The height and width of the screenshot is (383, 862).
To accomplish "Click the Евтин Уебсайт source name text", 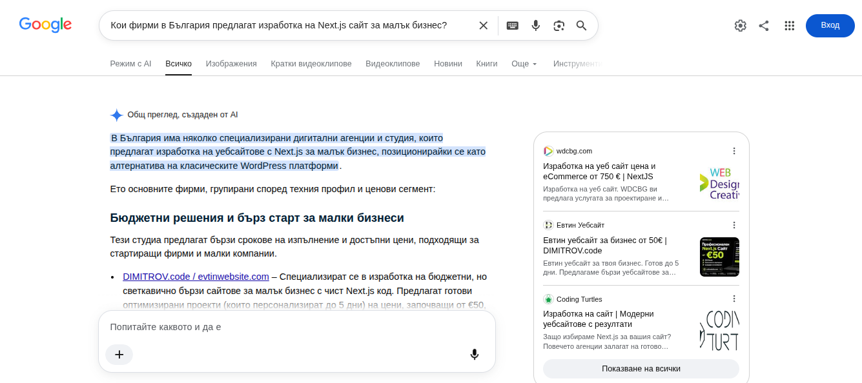I will [x=580, y=225].
